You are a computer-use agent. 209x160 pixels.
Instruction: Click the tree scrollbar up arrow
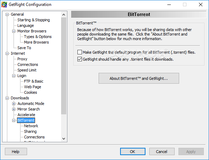[x=64, y=15]
